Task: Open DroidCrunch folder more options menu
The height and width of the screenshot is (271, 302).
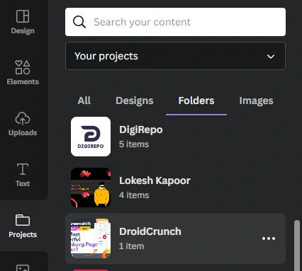Action: pos(269,238)
